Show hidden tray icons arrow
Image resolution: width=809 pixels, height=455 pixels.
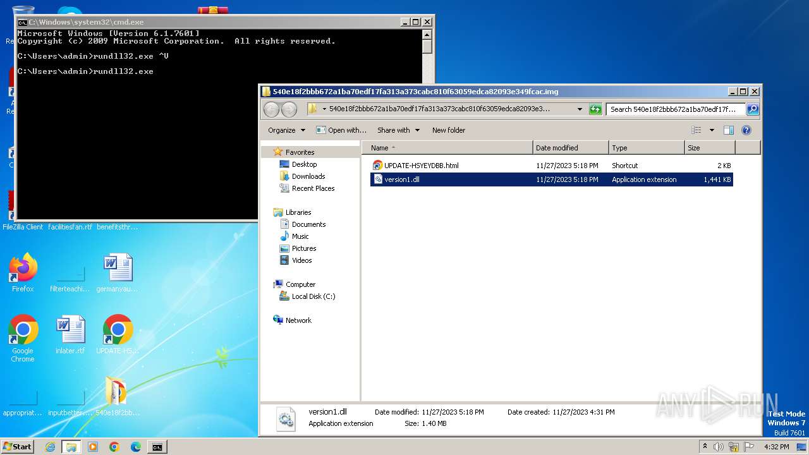click(x=705, y=447)
